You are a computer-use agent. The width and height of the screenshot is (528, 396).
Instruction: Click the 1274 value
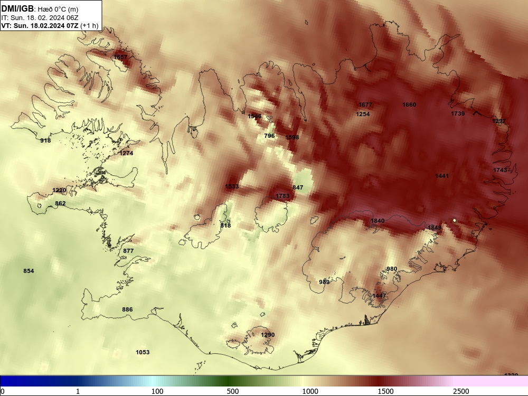click(126, 153)
